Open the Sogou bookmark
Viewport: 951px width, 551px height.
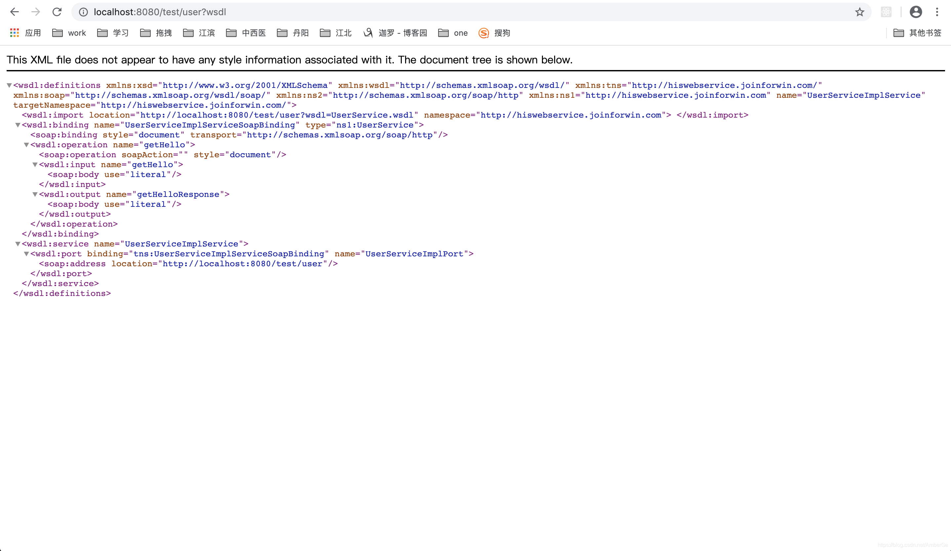[494, 33]
